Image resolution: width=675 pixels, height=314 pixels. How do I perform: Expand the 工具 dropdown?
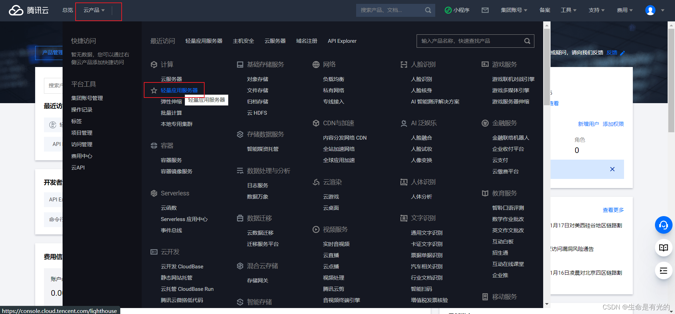[x=568, y=10]
